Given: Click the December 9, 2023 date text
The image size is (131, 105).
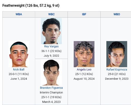Looking at the screenshot, I should click(117, 79).
